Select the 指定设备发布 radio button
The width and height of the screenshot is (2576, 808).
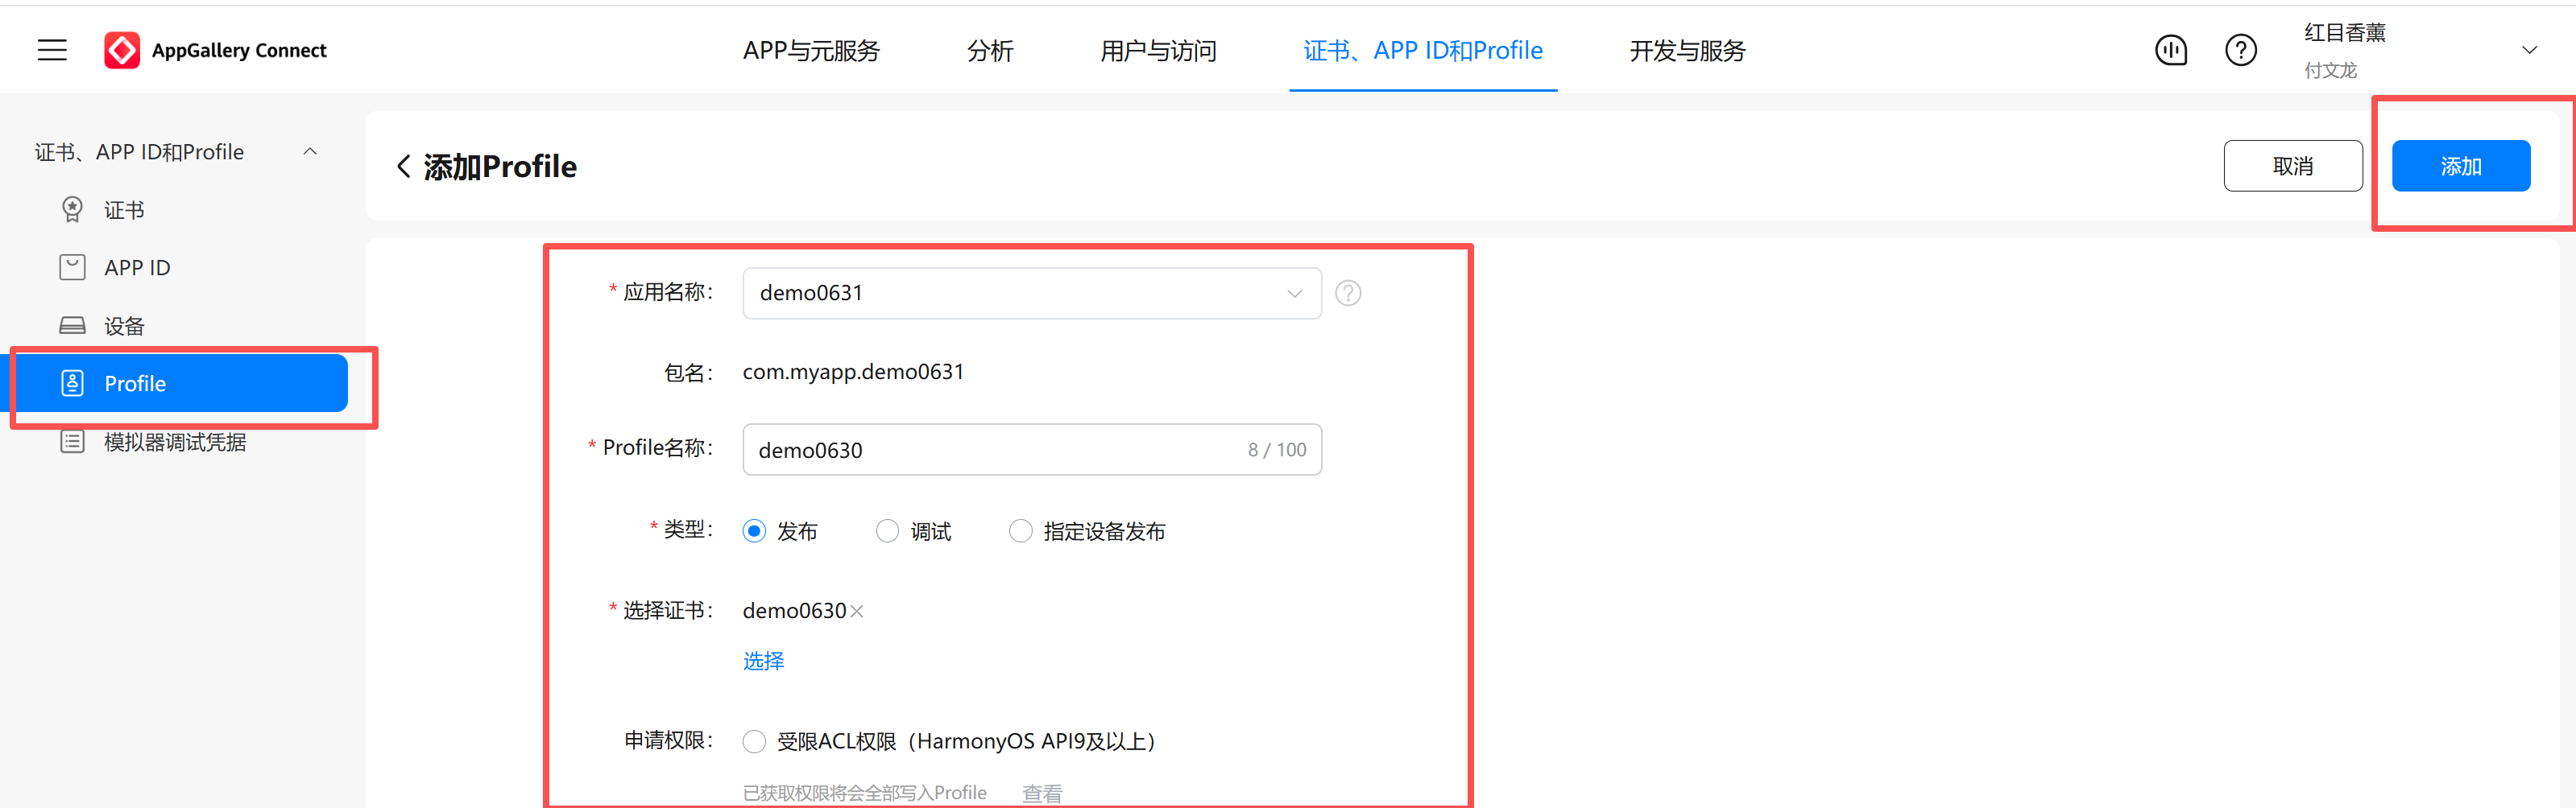(1020, 531)
